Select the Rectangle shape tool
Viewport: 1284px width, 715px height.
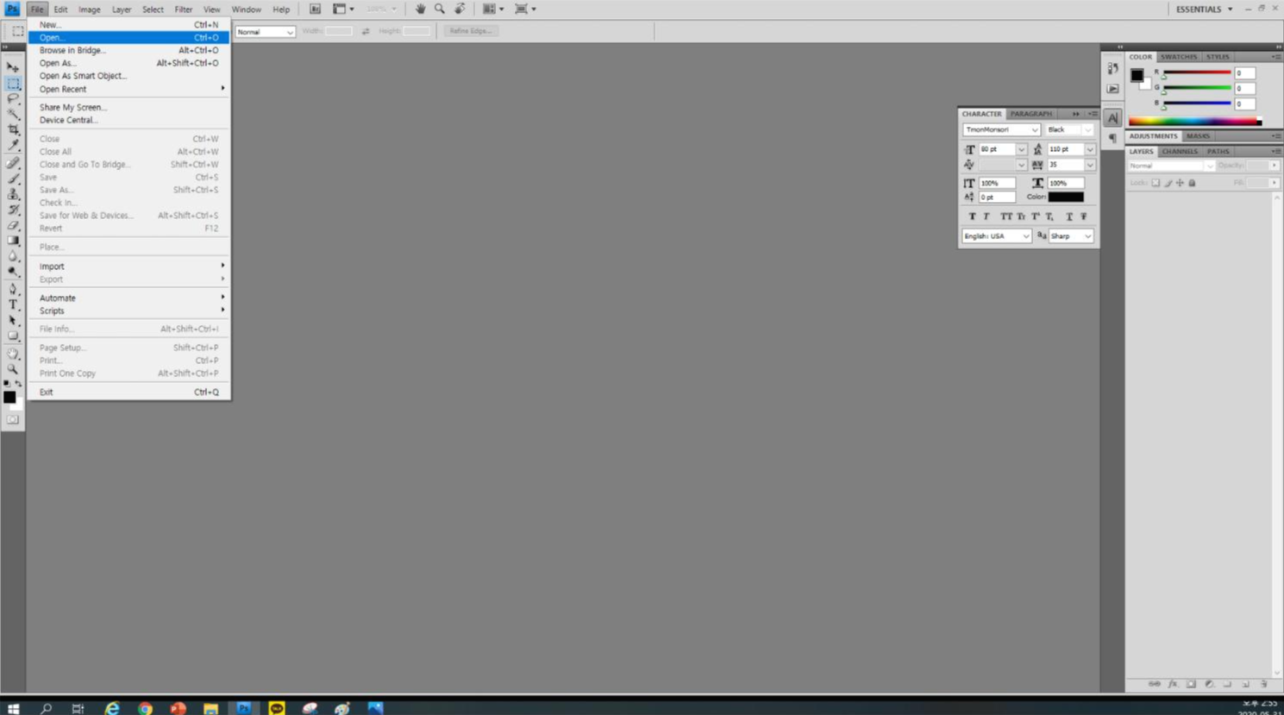click(13, 336)
